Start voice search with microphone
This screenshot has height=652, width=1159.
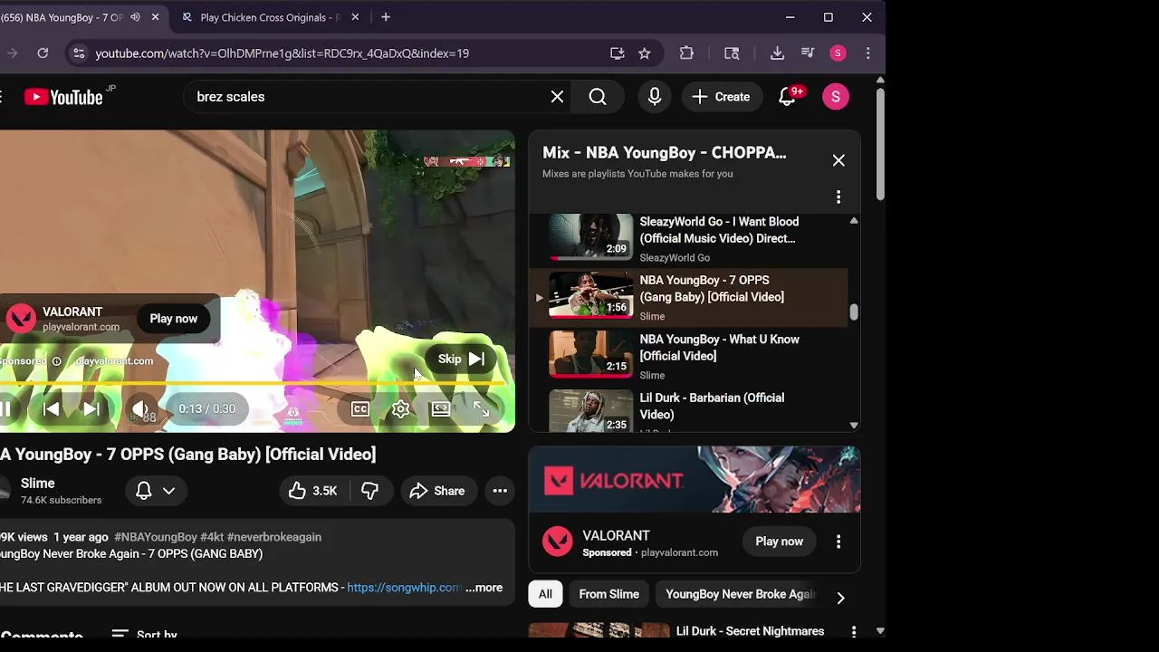click(x=655, y=97)
